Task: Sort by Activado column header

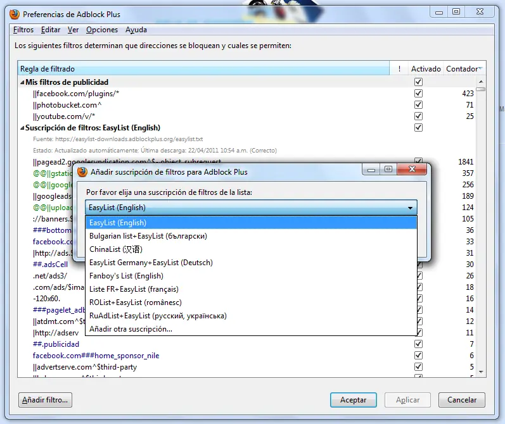Action: [x=426, y=68]
